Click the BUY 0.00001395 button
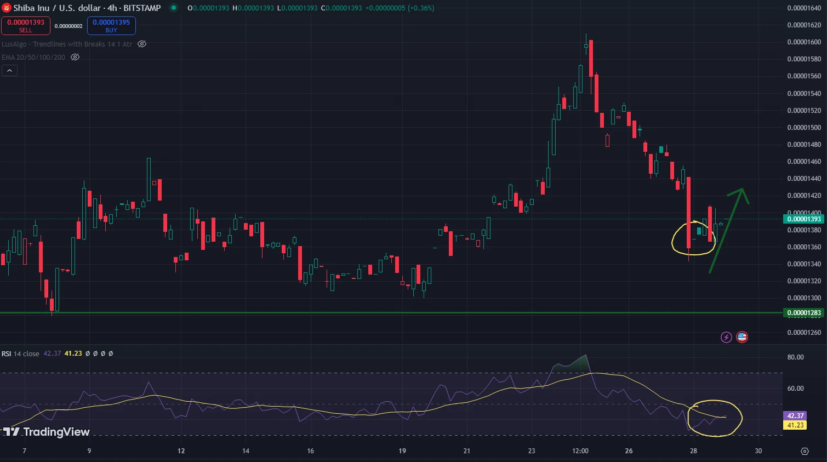827x462 pixels. tap(111, 26)
